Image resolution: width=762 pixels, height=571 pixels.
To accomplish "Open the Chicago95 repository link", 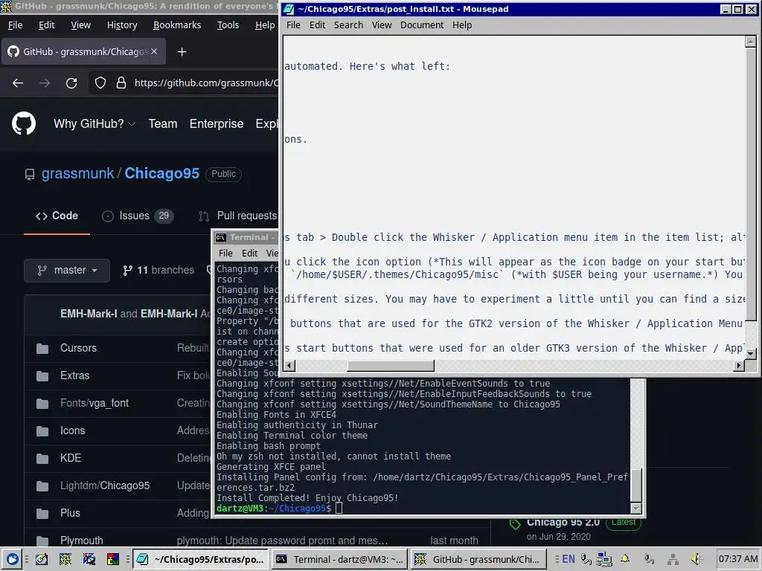I will [x=161, y=173].
